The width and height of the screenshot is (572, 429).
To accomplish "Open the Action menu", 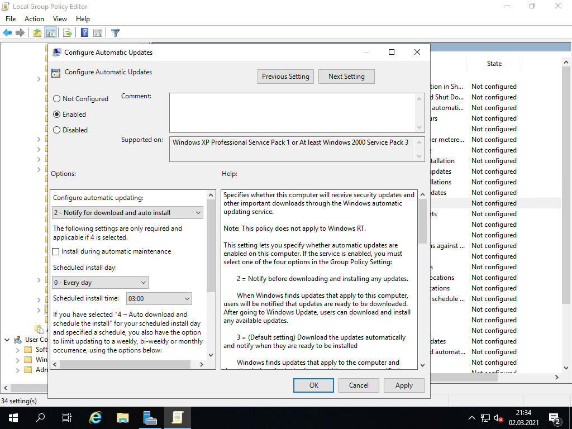I will [x=34, y=19].
